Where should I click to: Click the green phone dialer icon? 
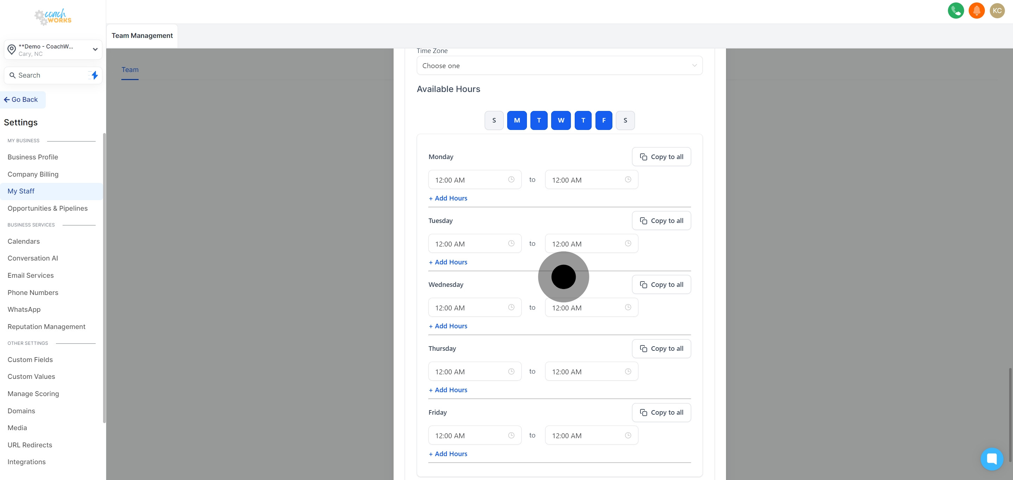(x=956, y=11)
